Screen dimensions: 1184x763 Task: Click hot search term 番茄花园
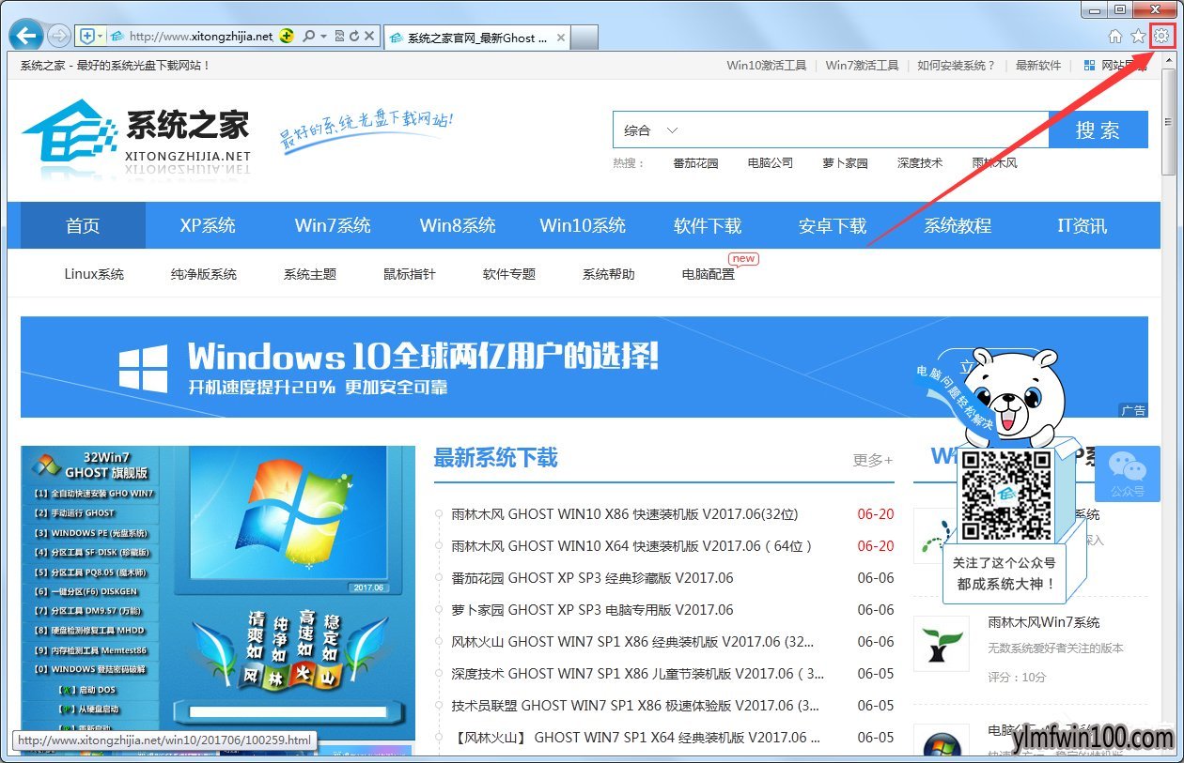pyautogui.click(x=695, y=162)
